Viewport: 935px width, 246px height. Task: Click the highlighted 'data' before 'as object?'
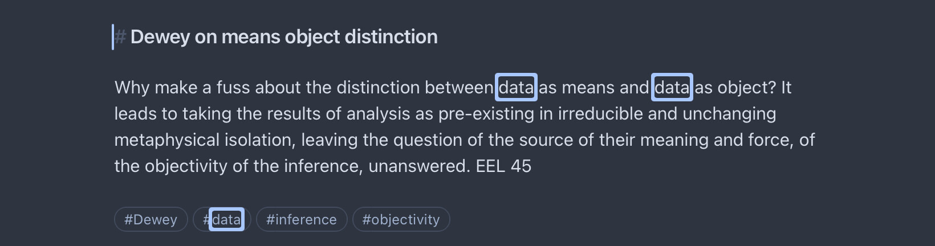point(672,87)
